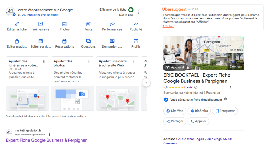Open the 8 avis reviews link
273x144 pixels.
[x=188, y=87]
